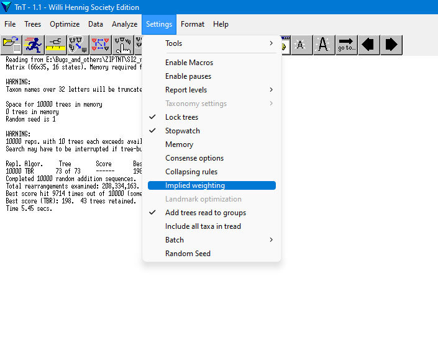Click the 'go to...' toolbar button
The width and height of the screenshot is (438, 351).
pos(347,45)
